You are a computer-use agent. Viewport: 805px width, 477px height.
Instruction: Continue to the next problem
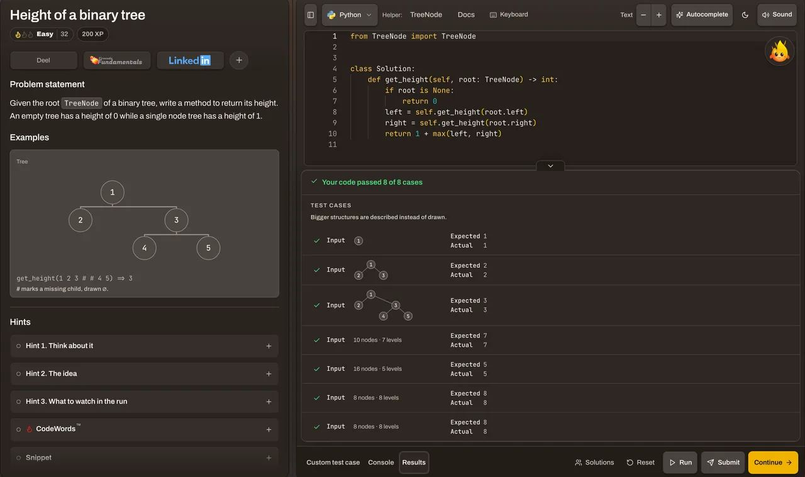click(x=773, y=463)
